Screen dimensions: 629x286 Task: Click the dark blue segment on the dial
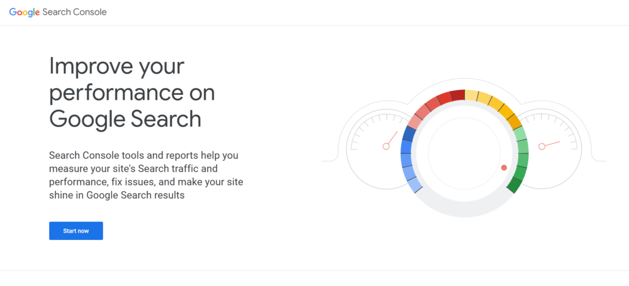click(x=409, y=134)
